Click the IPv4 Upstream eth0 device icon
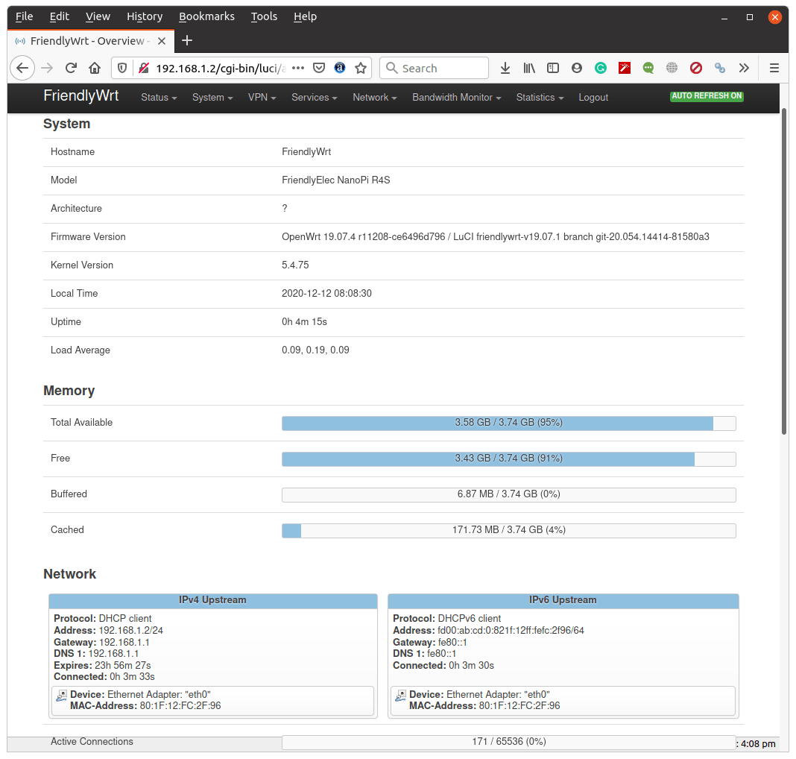Image resolution: width=796 pixels, height=759 pixels. click(x=61, y=696)
